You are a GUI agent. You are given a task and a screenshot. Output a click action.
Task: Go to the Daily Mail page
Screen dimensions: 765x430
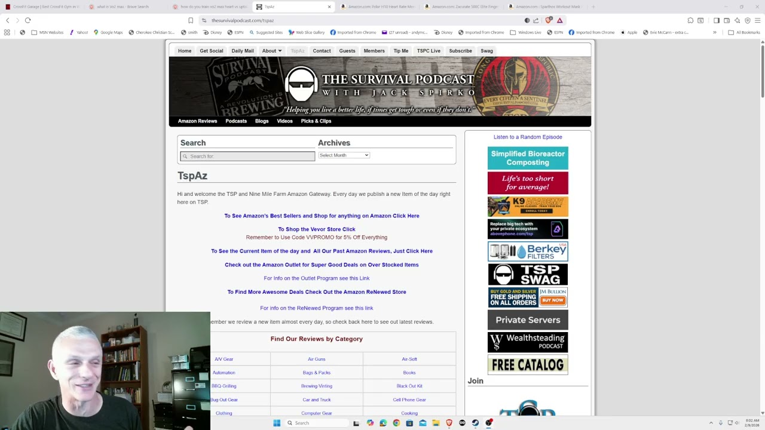coord(243,51)
